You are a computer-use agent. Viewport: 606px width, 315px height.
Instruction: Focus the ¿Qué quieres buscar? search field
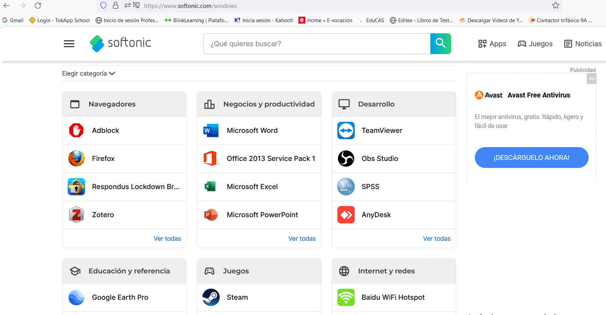(317, 44)
